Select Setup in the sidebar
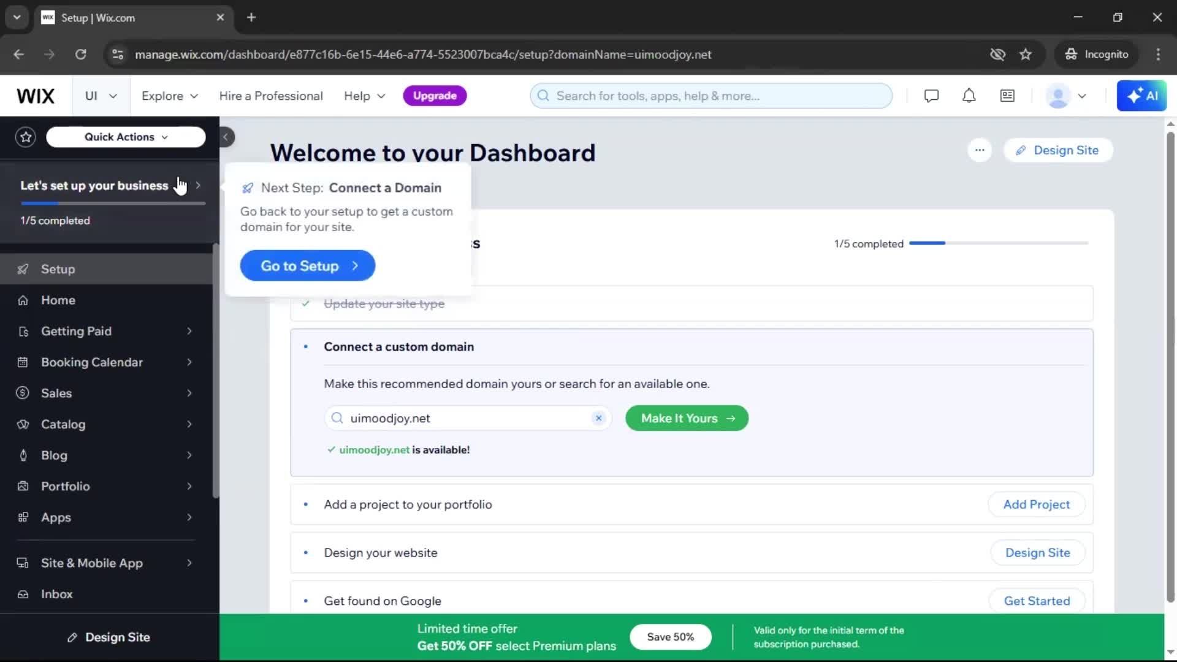The image size is (1177, 662). [106, 269]
